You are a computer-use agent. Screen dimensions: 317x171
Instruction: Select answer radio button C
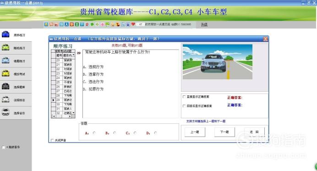coord(135,133)
